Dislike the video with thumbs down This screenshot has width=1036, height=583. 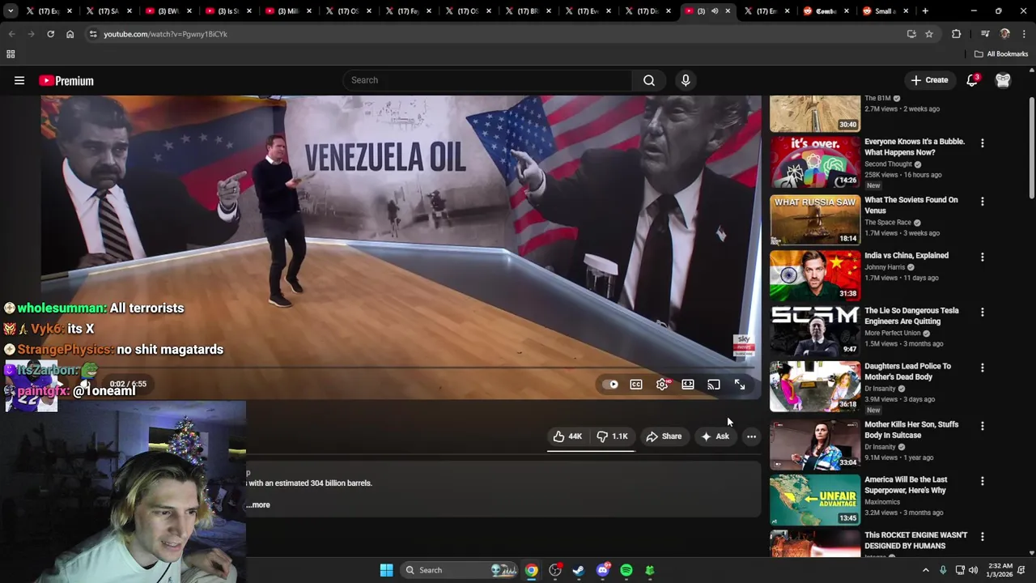tap(613, 436)
